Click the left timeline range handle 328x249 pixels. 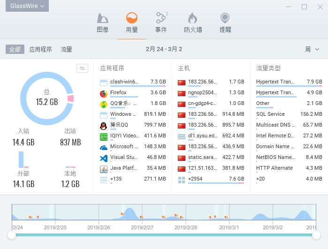(x=12, y=235)
